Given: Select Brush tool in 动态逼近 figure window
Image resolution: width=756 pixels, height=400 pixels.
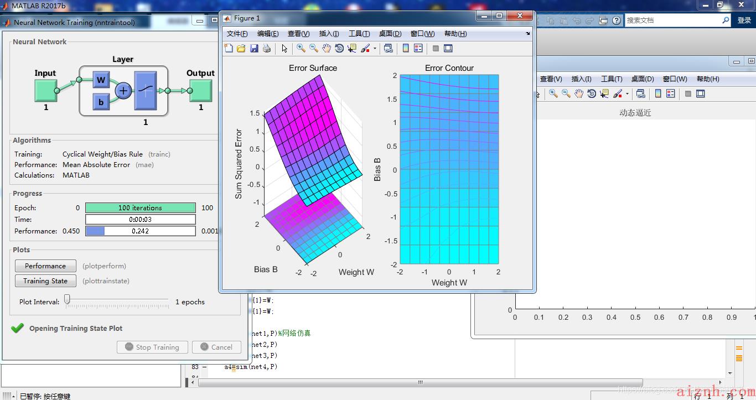Looking at the screenshot, I should [618, 94].
